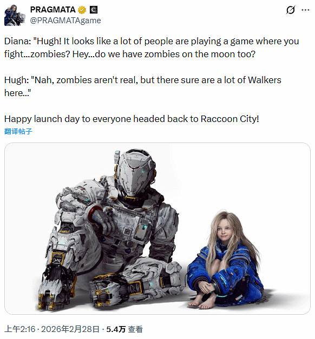This screenshot has height=339, width=315.
Task: Click the 翻译帖子 translate link
Action: pos(18,131)
